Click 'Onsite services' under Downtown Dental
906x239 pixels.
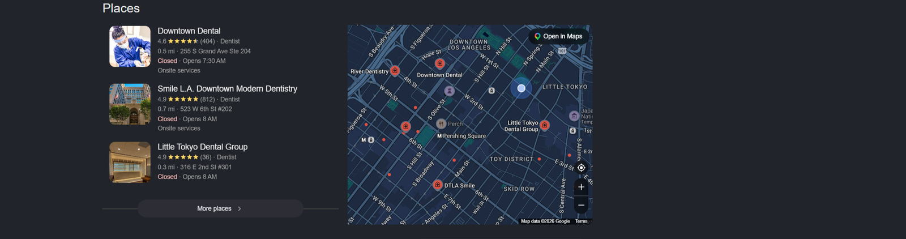pos(179,70)
